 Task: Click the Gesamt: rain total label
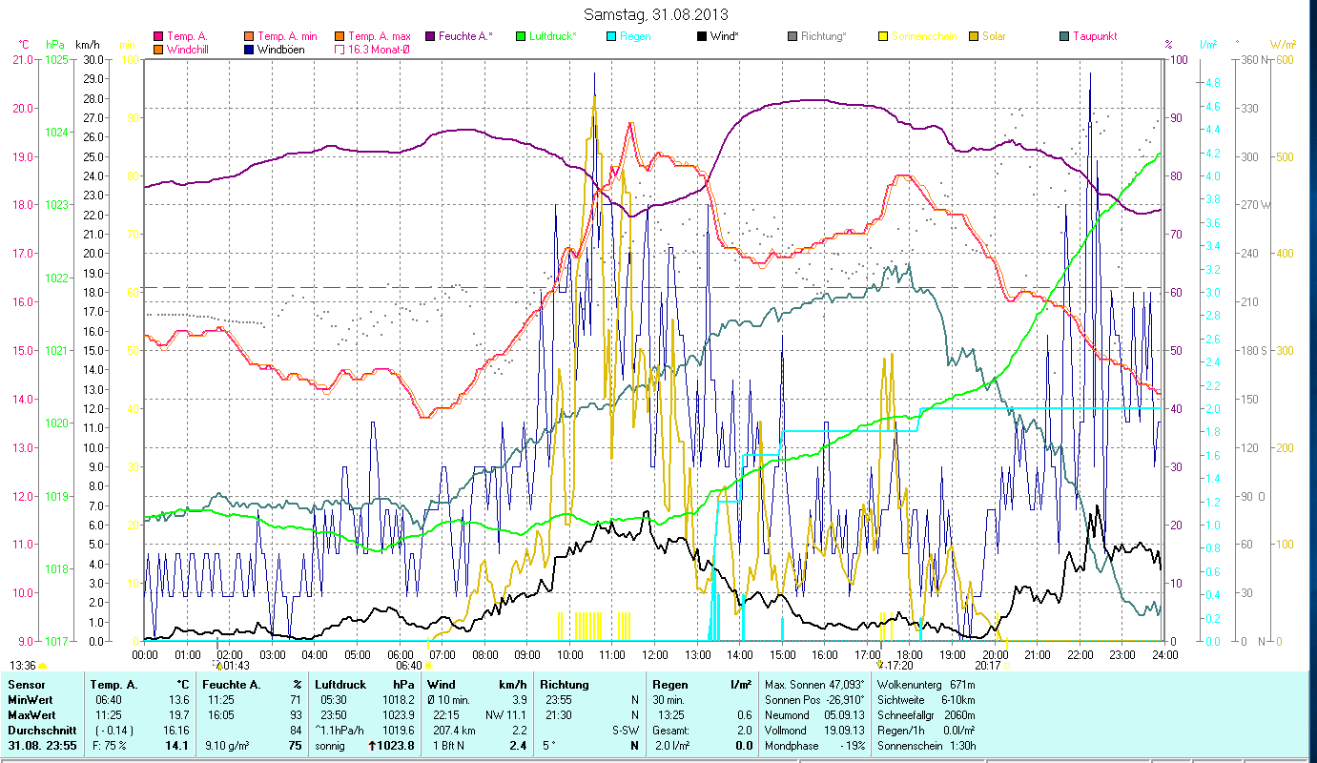671,731
